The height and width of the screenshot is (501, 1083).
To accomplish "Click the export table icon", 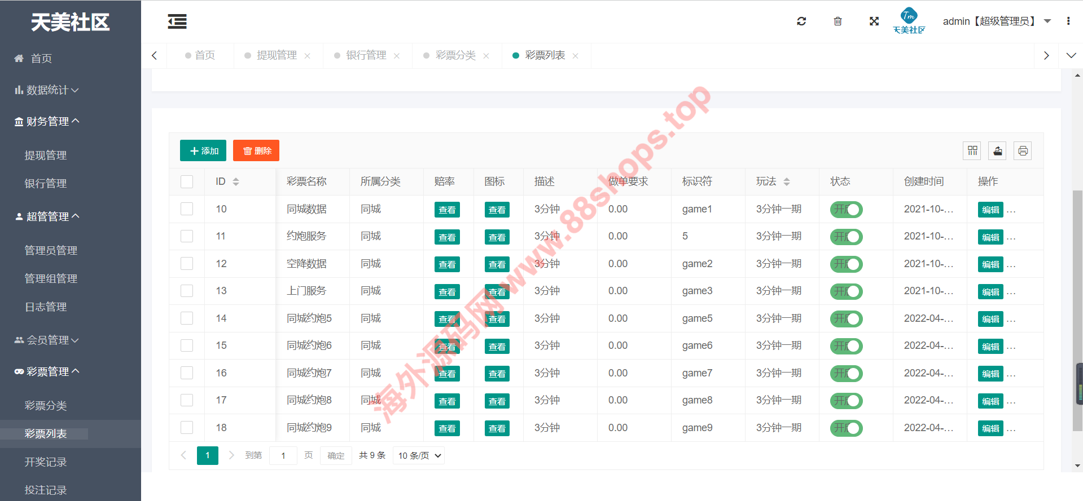I will click(998, 151).
